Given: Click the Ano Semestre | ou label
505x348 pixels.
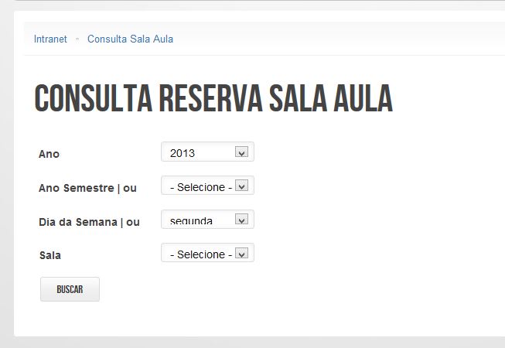Looking at the screenshot, I should [87, 188].
